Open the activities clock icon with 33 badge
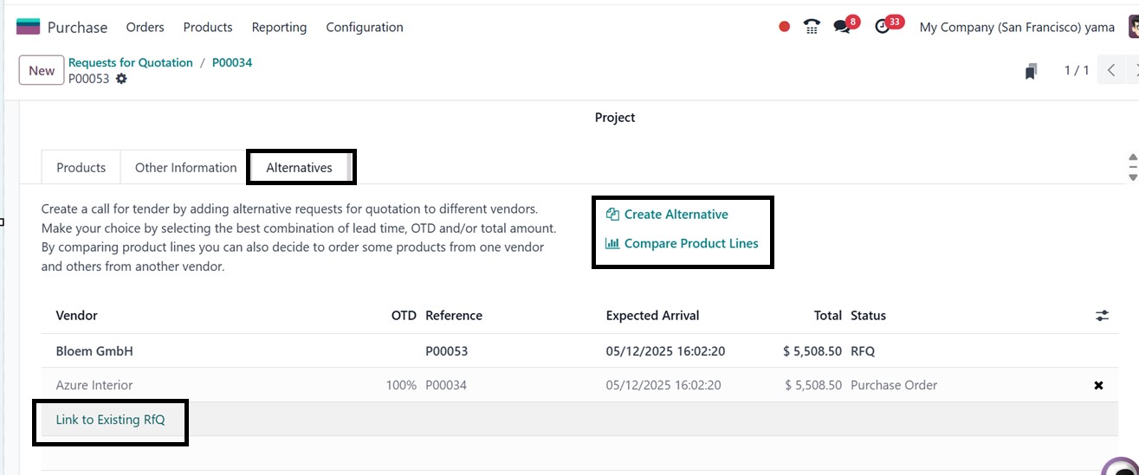This screenshot has height=475, width=1139. click(883, 27)
